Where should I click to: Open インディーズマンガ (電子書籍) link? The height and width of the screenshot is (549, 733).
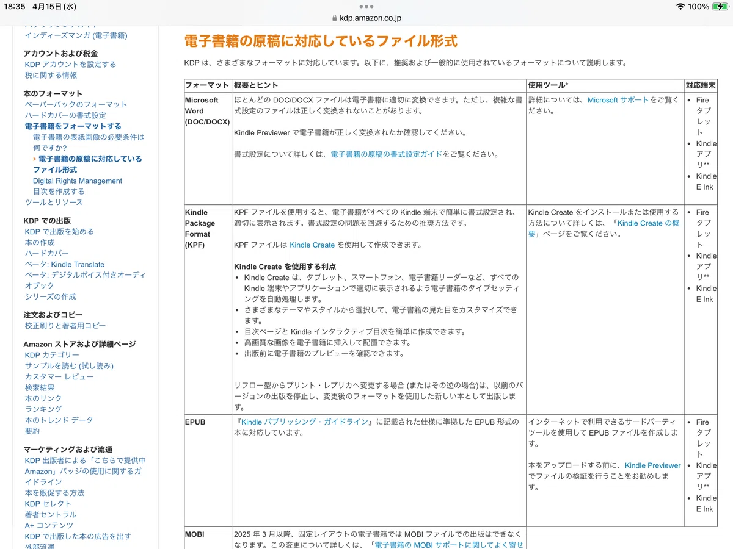coord(76,35)
